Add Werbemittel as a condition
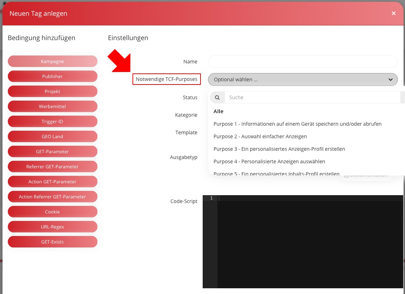Viewport: 405px width, 294px height. [52, 106]
